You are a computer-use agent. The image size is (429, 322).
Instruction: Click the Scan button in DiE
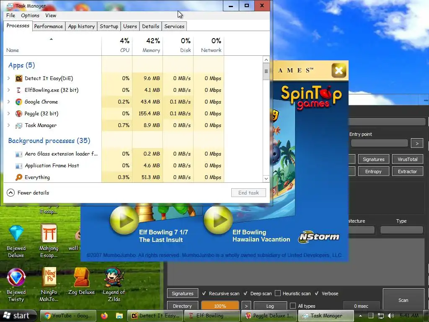coord(403,300)
